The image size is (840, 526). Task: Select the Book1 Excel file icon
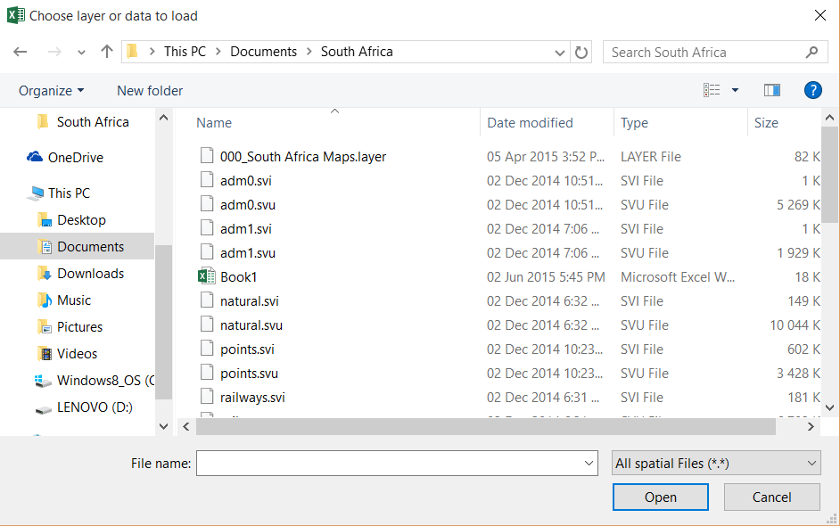pyautogui.click(x=207, y=277)
